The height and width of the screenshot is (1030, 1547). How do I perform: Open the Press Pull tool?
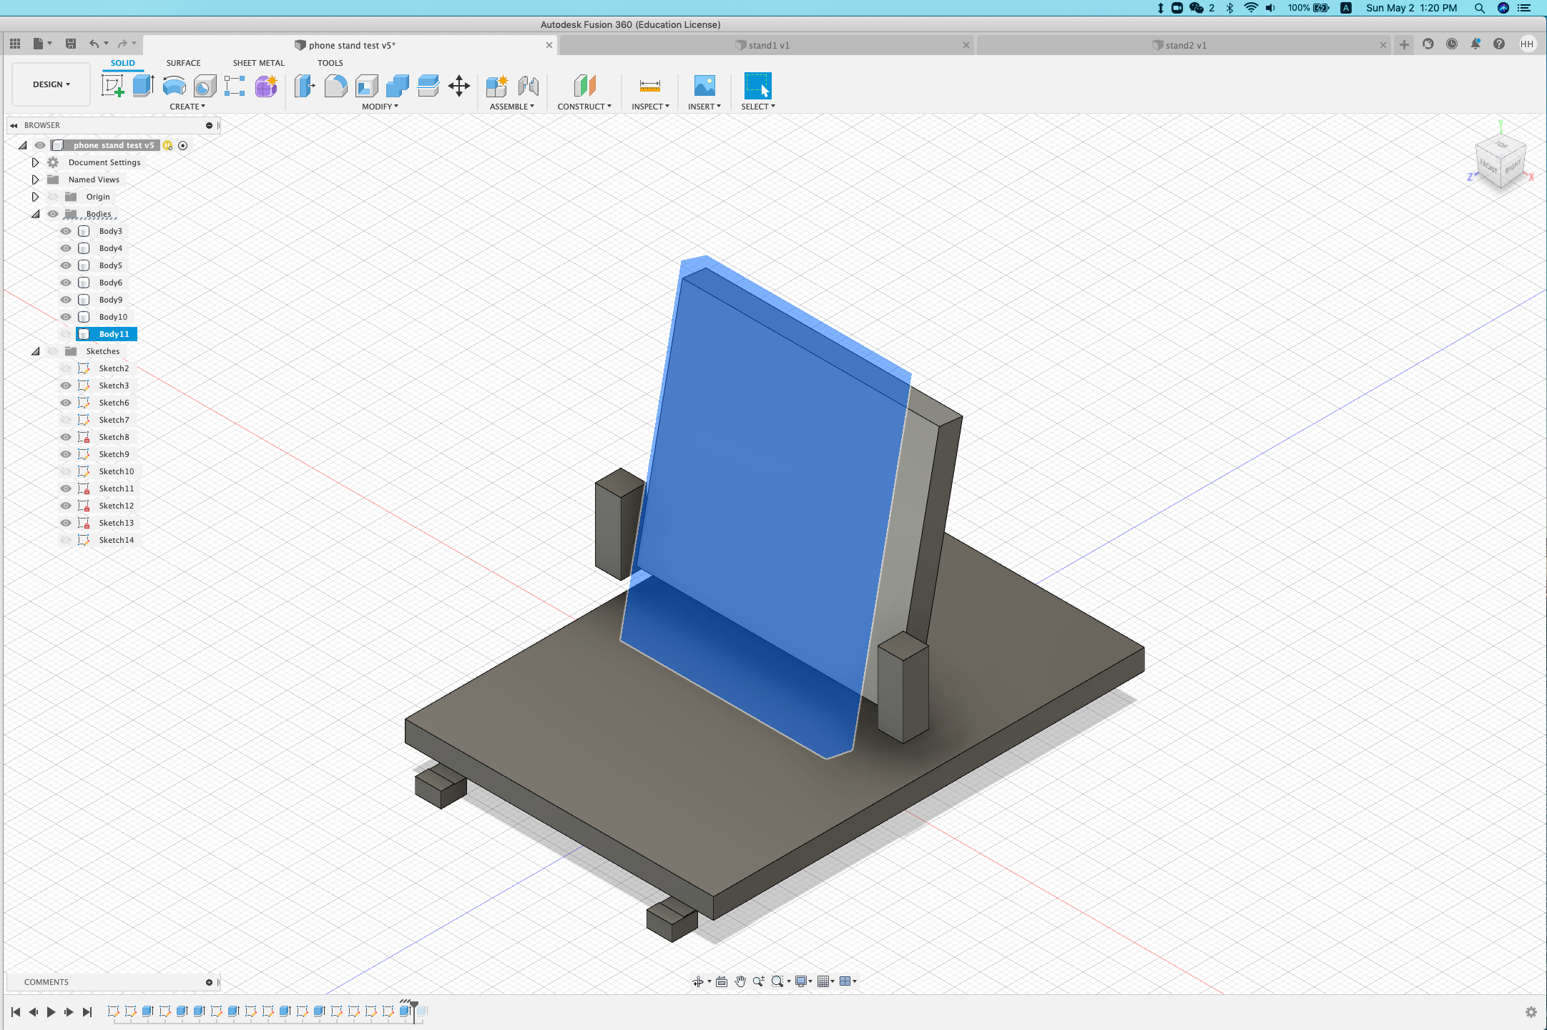tap(305, 86)
